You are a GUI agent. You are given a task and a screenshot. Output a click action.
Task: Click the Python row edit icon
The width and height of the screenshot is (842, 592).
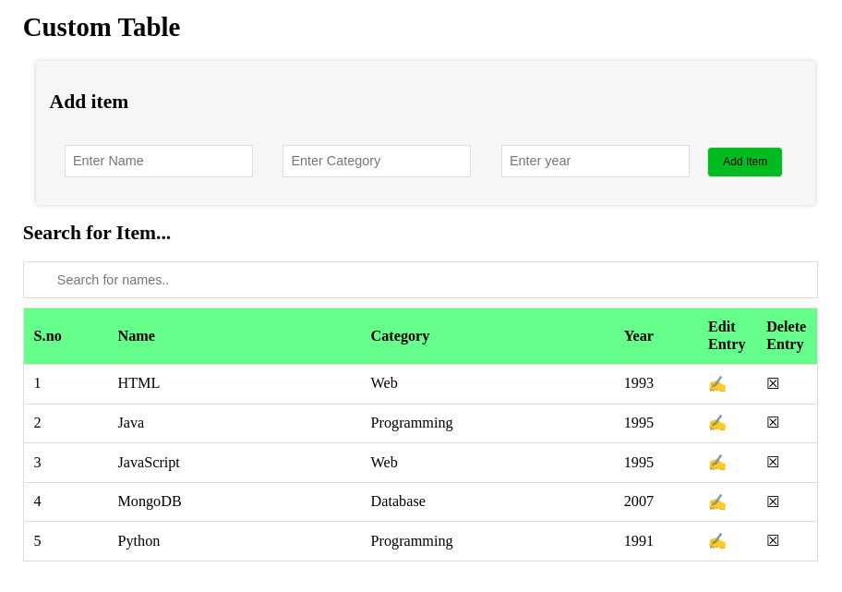(716, 541)
